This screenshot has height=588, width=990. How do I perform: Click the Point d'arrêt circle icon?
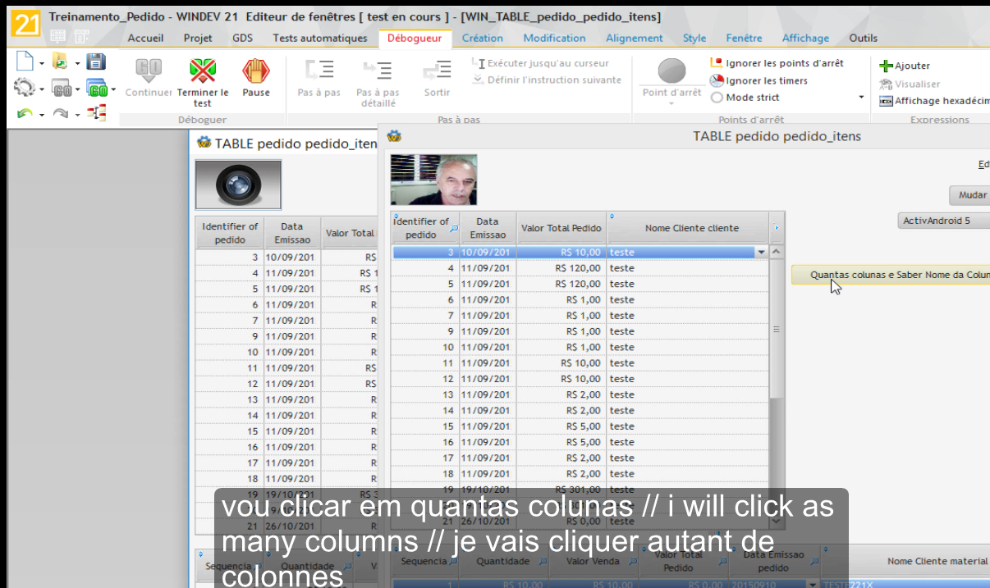pos(671,71)
